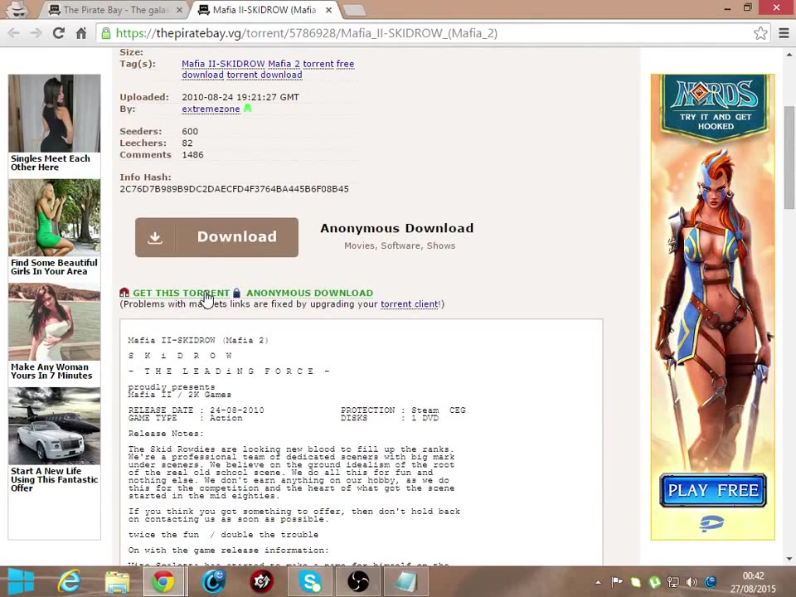Screen dimensions: 796x597
Task: Open the 'Mafia II-SKIDROW' tag link
Action: point(223,64)
